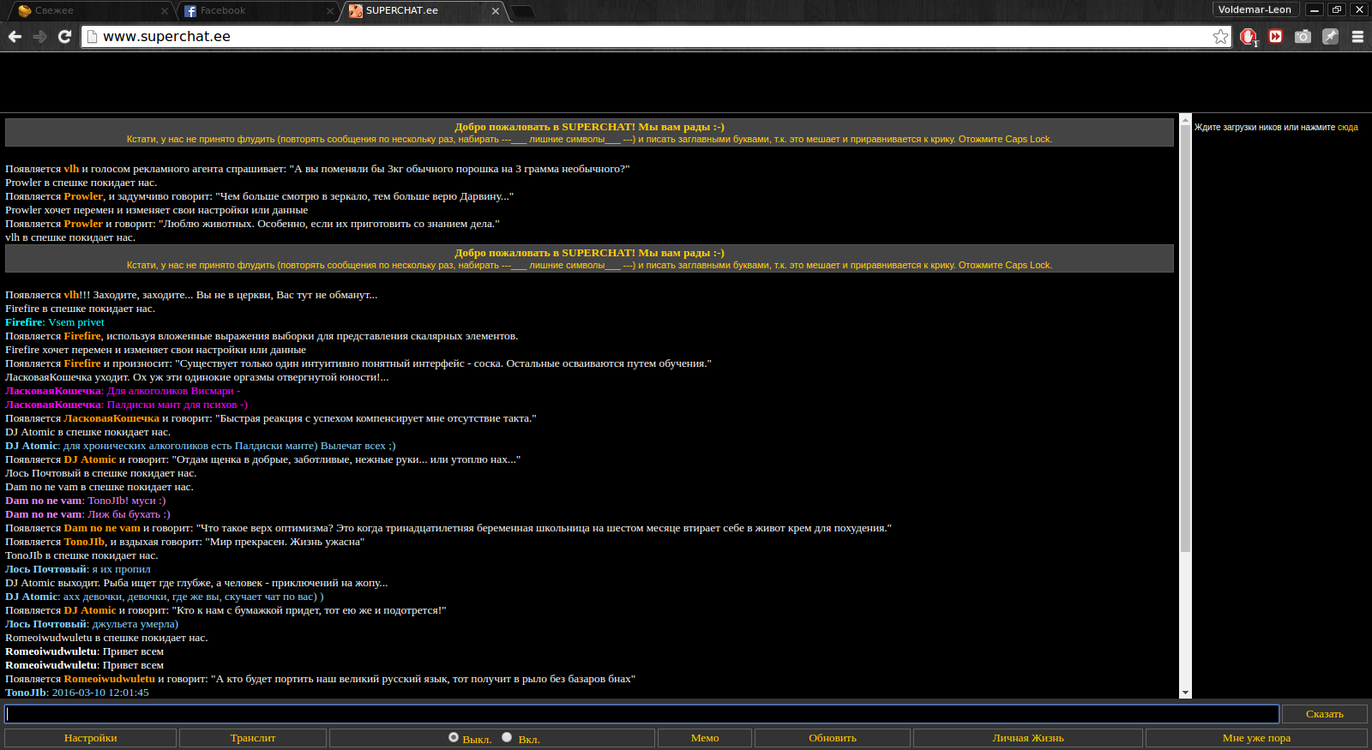This screenshot has height=750, width=1372.
Task: Click the Facebook tab favicon
Action: 190,11
